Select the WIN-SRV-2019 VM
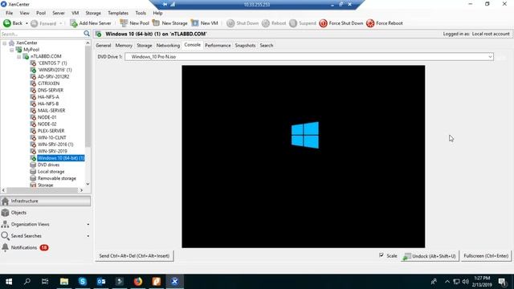Image resolution: width=514 pixels, height=289 pixels. point(52,151)
